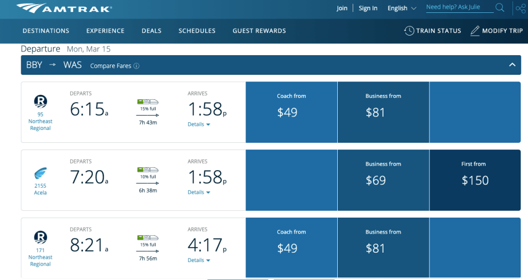The height and width of the screenshot is (280, 528).
Task: Click the Compare Fares info icon
Action: [137, 66]
